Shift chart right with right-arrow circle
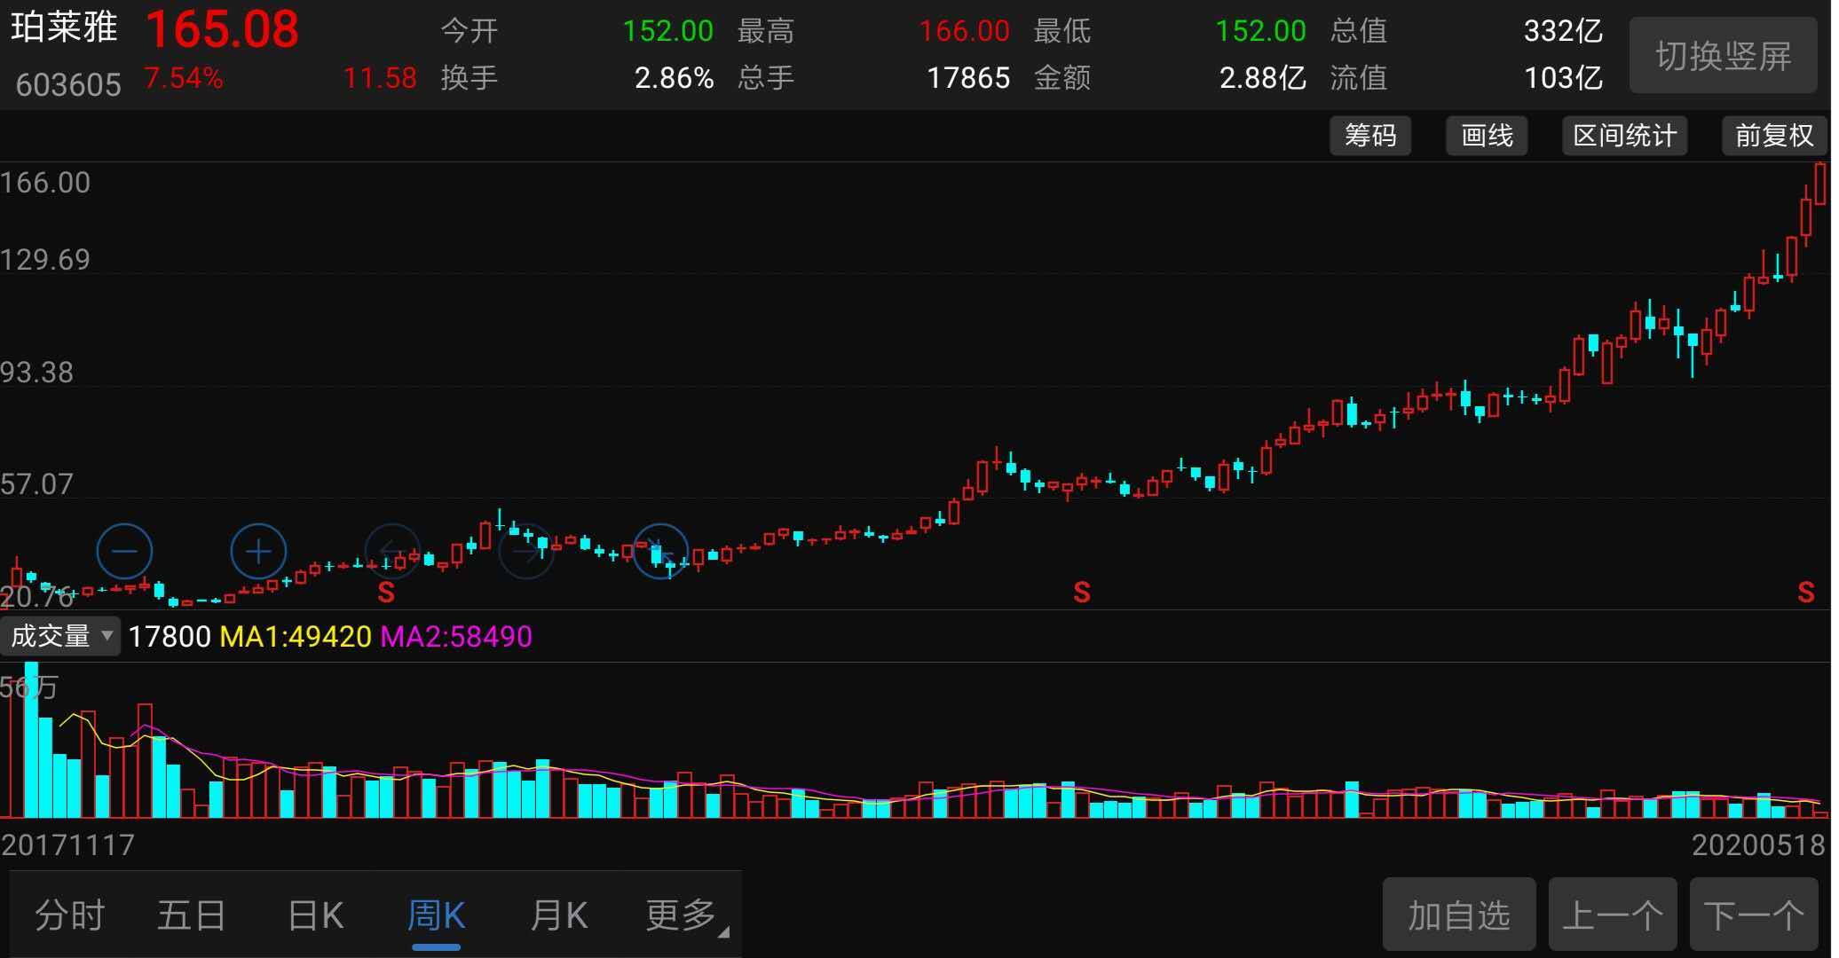The image size is (1839, 958). [526, 552]
